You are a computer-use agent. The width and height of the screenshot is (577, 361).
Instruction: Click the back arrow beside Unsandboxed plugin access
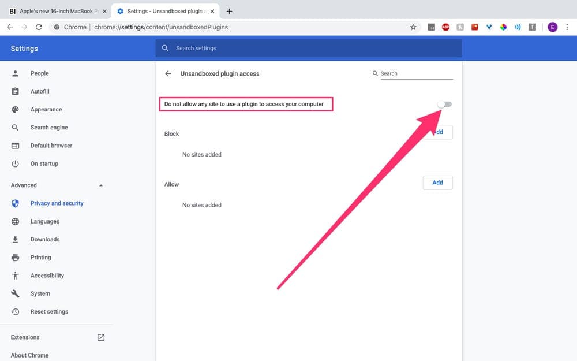[168, 74]
